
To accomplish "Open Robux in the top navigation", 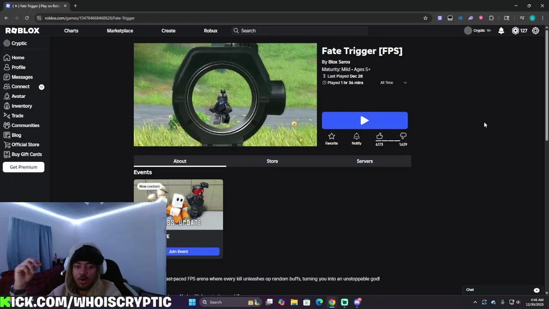I will (211, 30).
